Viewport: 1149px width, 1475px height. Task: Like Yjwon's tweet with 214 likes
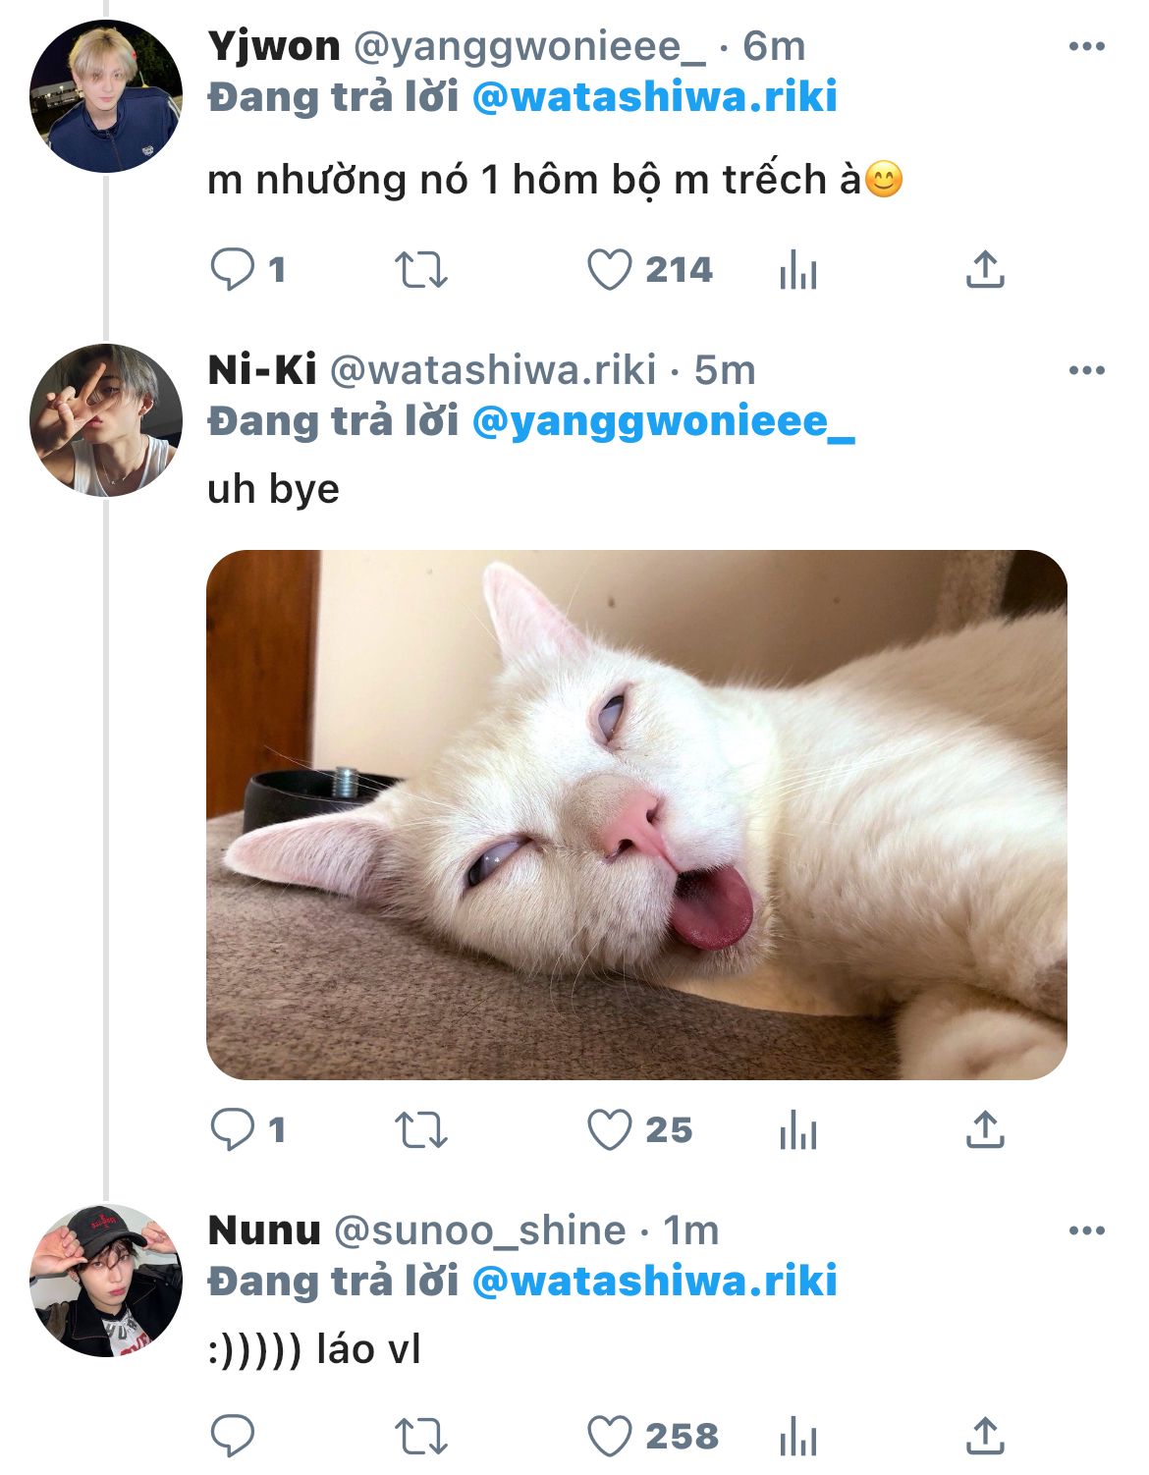point(609,269)
